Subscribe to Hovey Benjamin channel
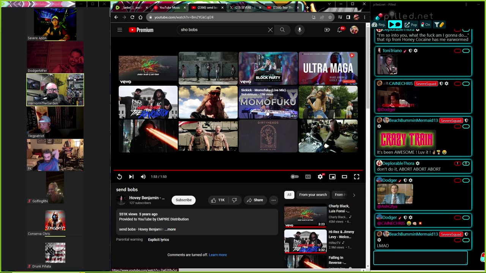This screenshot has width=486, height=273. pyautogui.click(x=183, y=200)
